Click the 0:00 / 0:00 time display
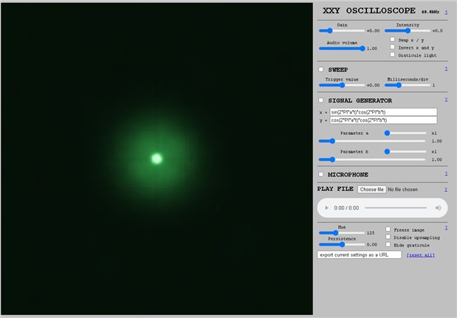The width and height of the screenshot is (457, 318). point(346,208)
